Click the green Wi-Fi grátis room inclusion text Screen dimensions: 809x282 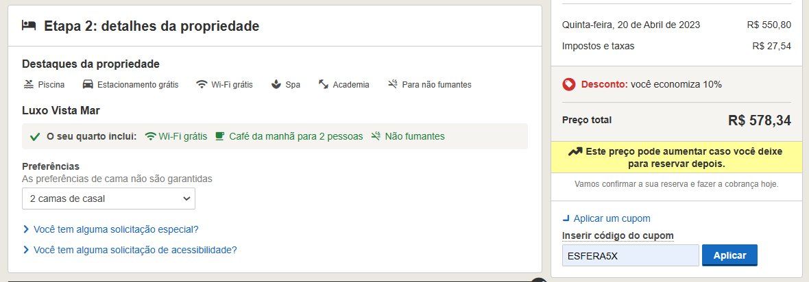pyautogui.click(x=182, y=136)
